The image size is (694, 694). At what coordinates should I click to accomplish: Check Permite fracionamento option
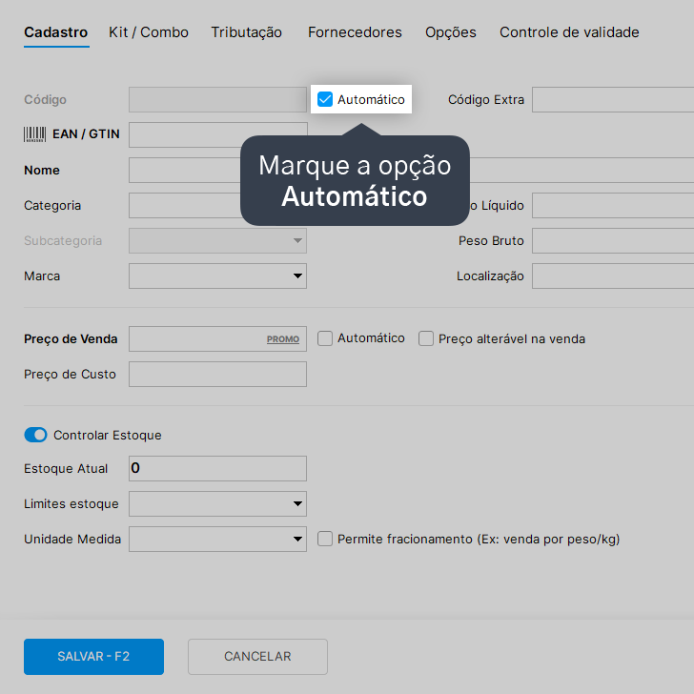coord(325,540)
